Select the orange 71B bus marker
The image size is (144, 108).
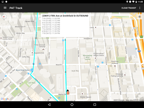[x=68, y=93]
